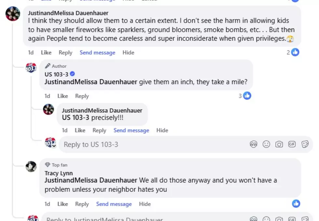Screen dimensions: 319x221
Task: Send message under the 'precisely!!!' reply
Action: point(131,130)
